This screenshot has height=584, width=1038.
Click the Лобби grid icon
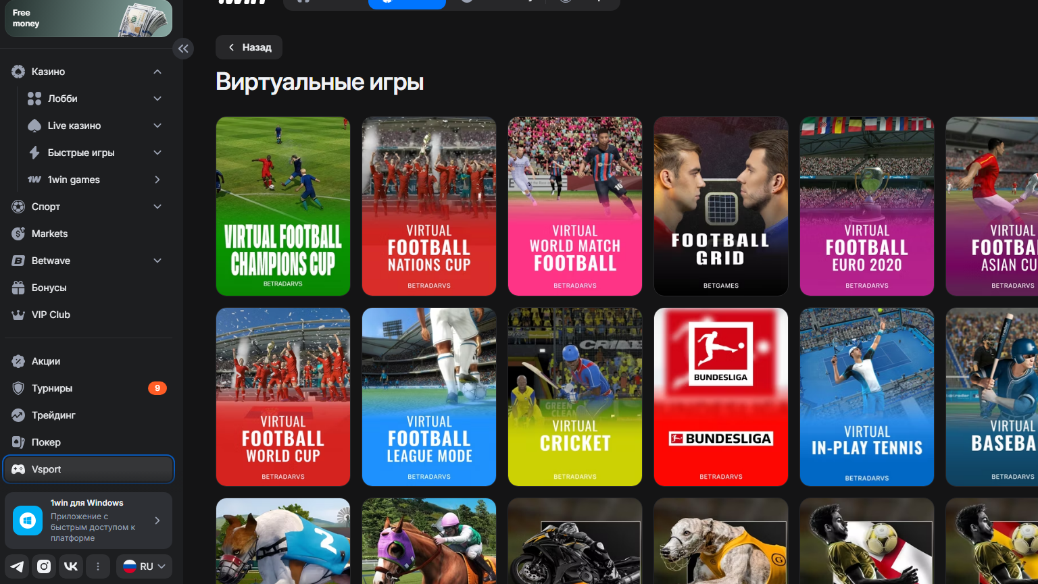(34, 99)
